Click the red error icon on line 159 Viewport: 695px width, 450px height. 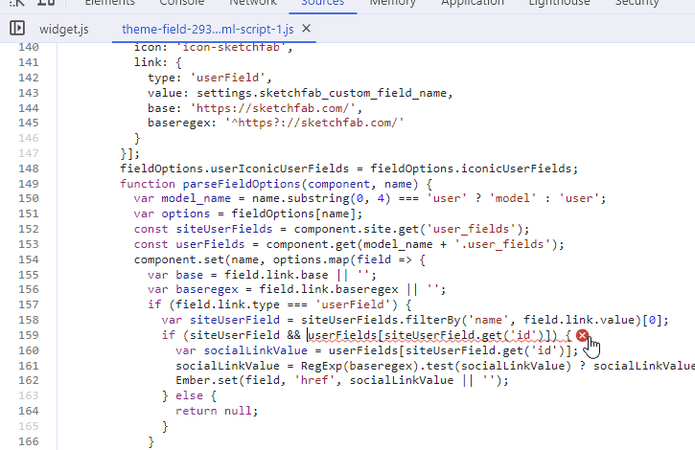click(x=582, y=335)
